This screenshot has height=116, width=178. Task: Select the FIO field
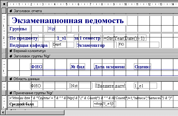click(139, 45)
